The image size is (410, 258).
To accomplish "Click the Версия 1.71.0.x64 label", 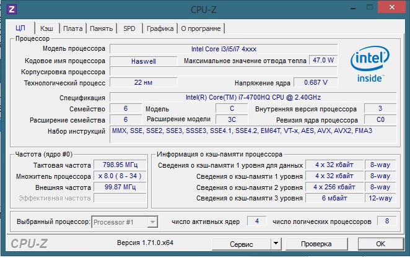I will click(145, 243).
